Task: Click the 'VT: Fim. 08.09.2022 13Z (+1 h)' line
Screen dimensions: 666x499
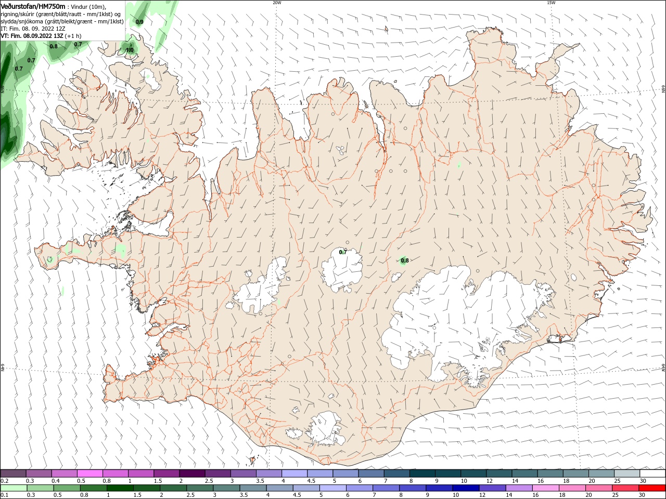Action: pyautogui.click(x=41, y=36)
